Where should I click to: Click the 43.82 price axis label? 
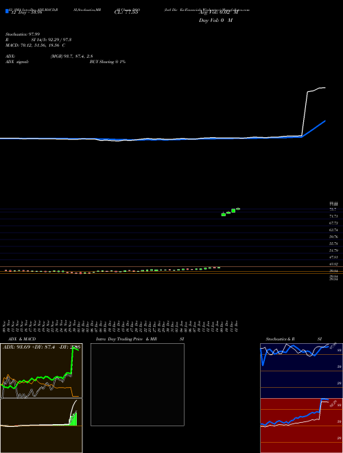[333, 264]
